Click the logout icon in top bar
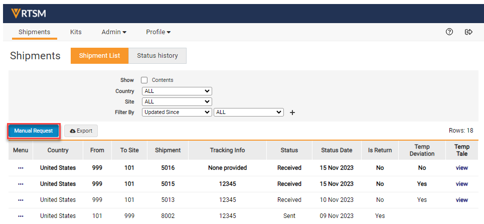 click(x=469, y=32)
